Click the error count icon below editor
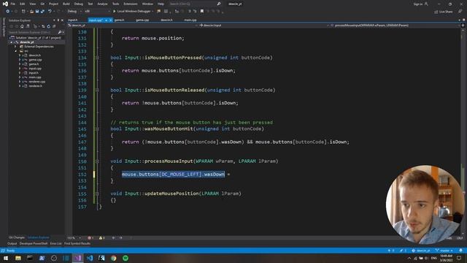Viewport: 467px width, 263px height. [x=89, y=238]
